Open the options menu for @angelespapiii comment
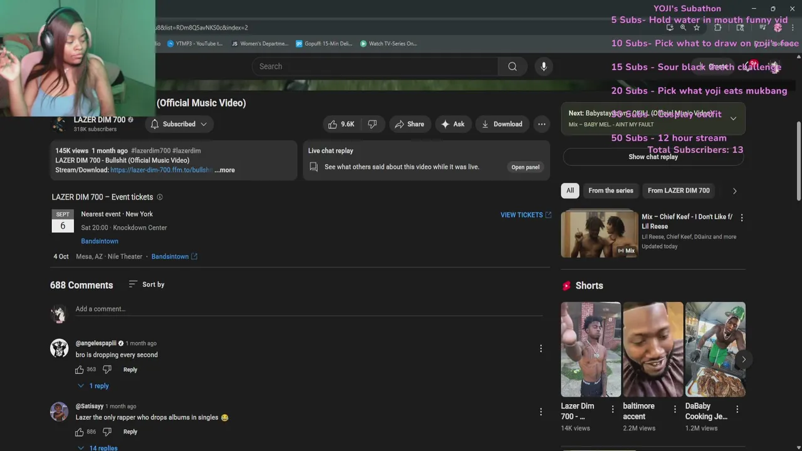Viewport: 802px width, 451px height. tap(541, 348)
